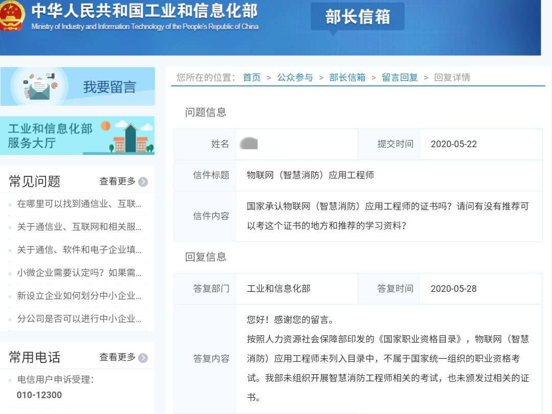
Task: Click 电信用户申诉受理 label
Action: [56, 379]
